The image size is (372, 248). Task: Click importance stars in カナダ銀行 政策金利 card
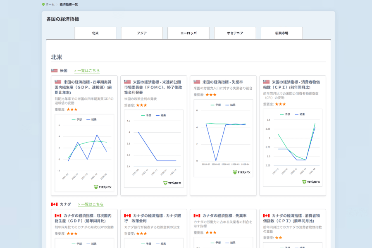tap(142, 234)
